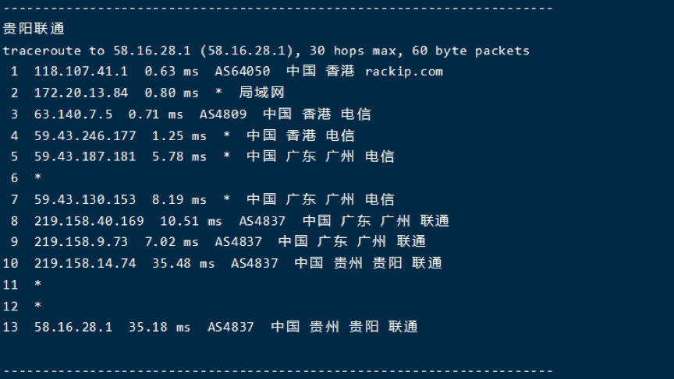This screenshot has height=379, width=674.
Task: Click hop 10 IP 219.158.14.74
Action: (x=85, y=263)
